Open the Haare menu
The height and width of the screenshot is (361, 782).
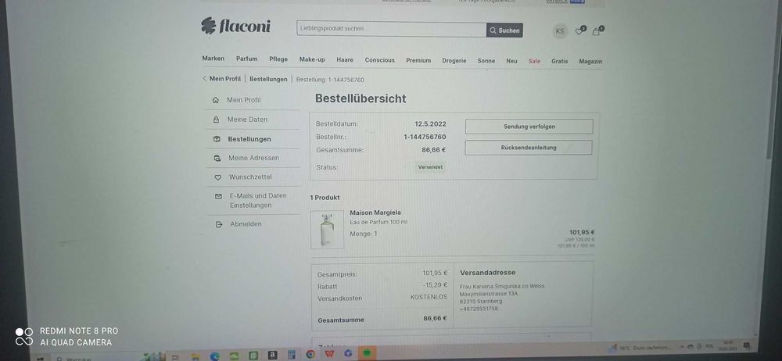(345, 60)
